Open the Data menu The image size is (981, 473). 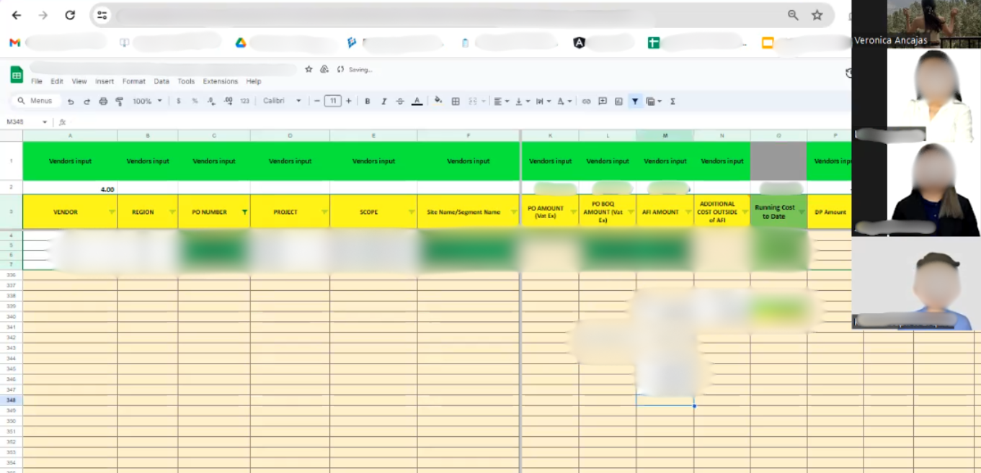[x=161, y=81]
